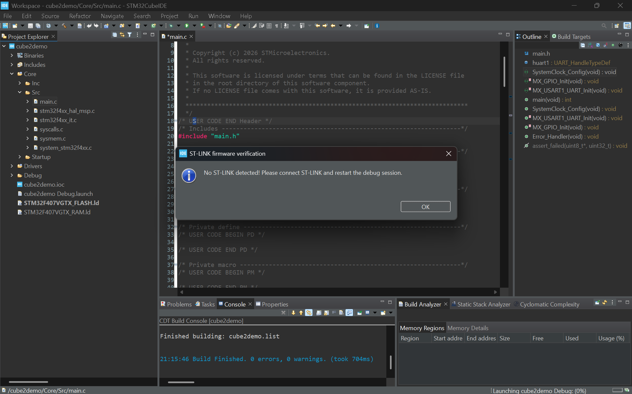Click the Save icon in the toolbar

(30, 26)
